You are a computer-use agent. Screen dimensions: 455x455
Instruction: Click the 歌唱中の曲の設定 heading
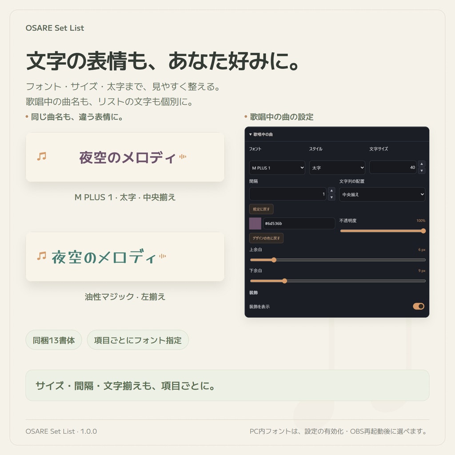tap(281, 117)
